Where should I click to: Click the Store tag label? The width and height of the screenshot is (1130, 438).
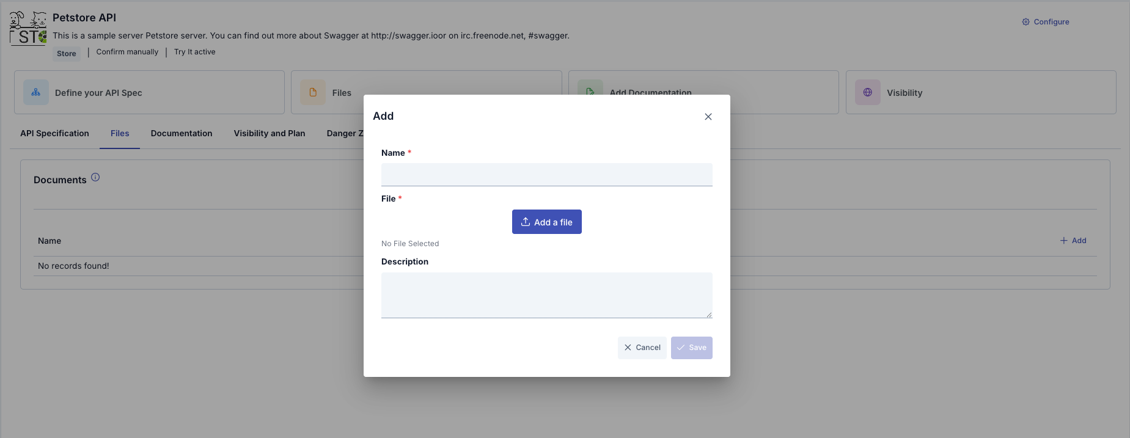tap(67, 54)
